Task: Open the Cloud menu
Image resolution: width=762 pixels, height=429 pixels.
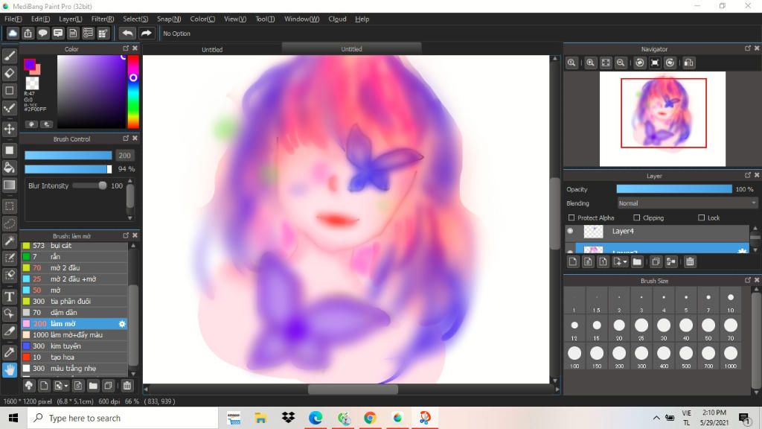Action: coord(337,19)
